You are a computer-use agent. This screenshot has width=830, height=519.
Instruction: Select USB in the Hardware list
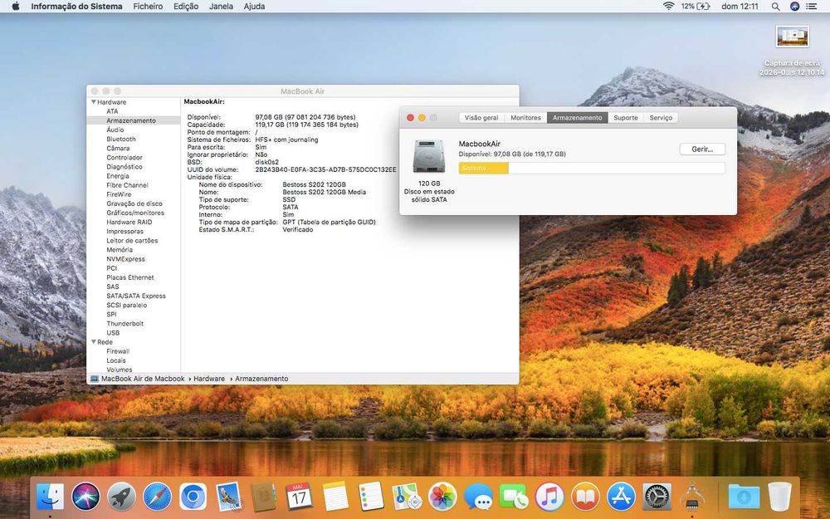[113, 333]
